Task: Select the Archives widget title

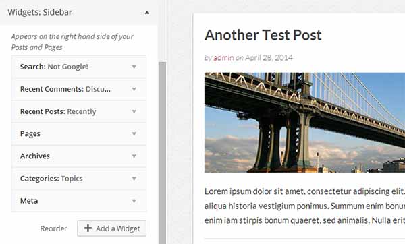Action: tap(35, 156)
